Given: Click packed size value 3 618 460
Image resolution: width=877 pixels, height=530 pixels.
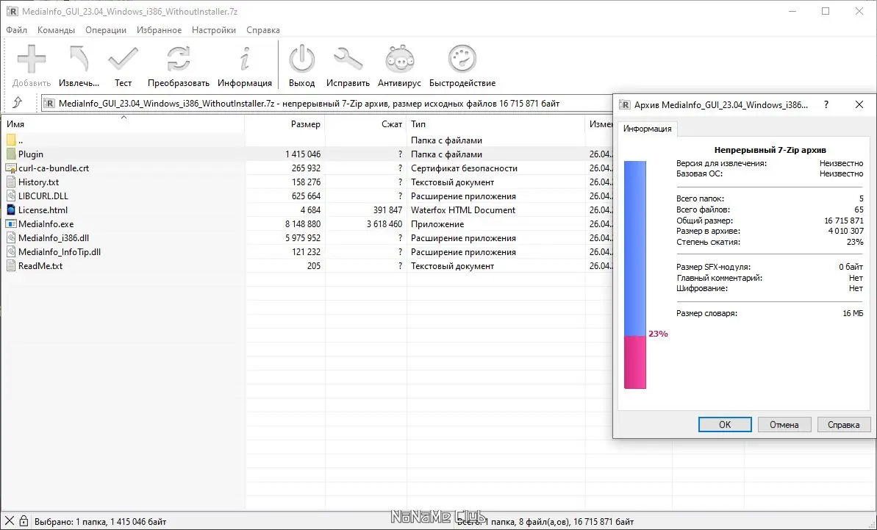Looking at the screenshot, I should tap(384, 223).
